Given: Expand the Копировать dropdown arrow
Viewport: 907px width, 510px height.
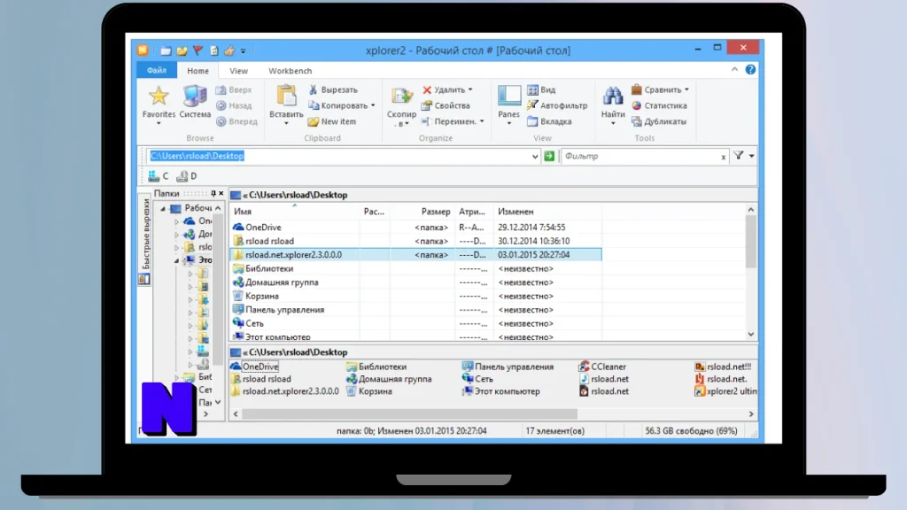Looking at the screenshot, I should point(373,106).
